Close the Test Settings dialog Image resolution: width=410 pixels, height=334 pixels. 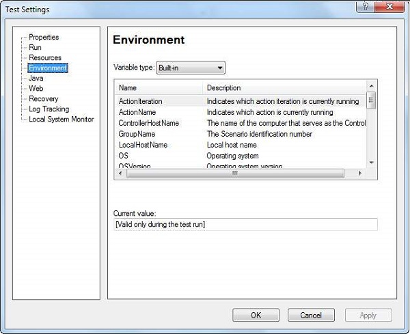pyautogui.click(x=389, y=8)
